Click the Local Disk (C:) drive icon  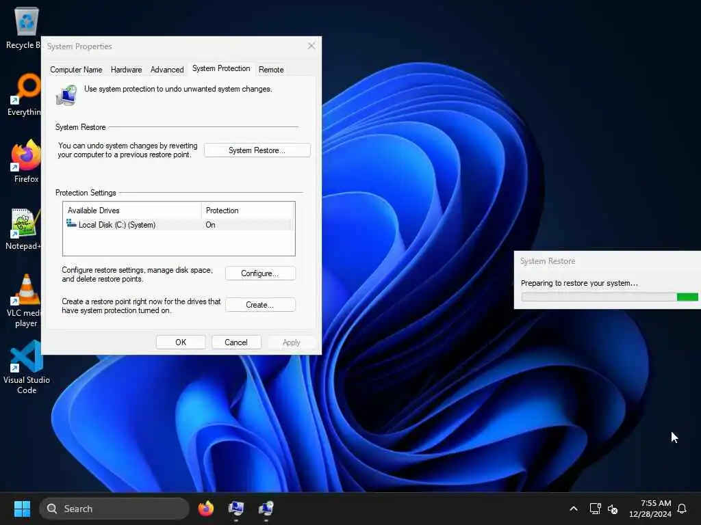71,224
